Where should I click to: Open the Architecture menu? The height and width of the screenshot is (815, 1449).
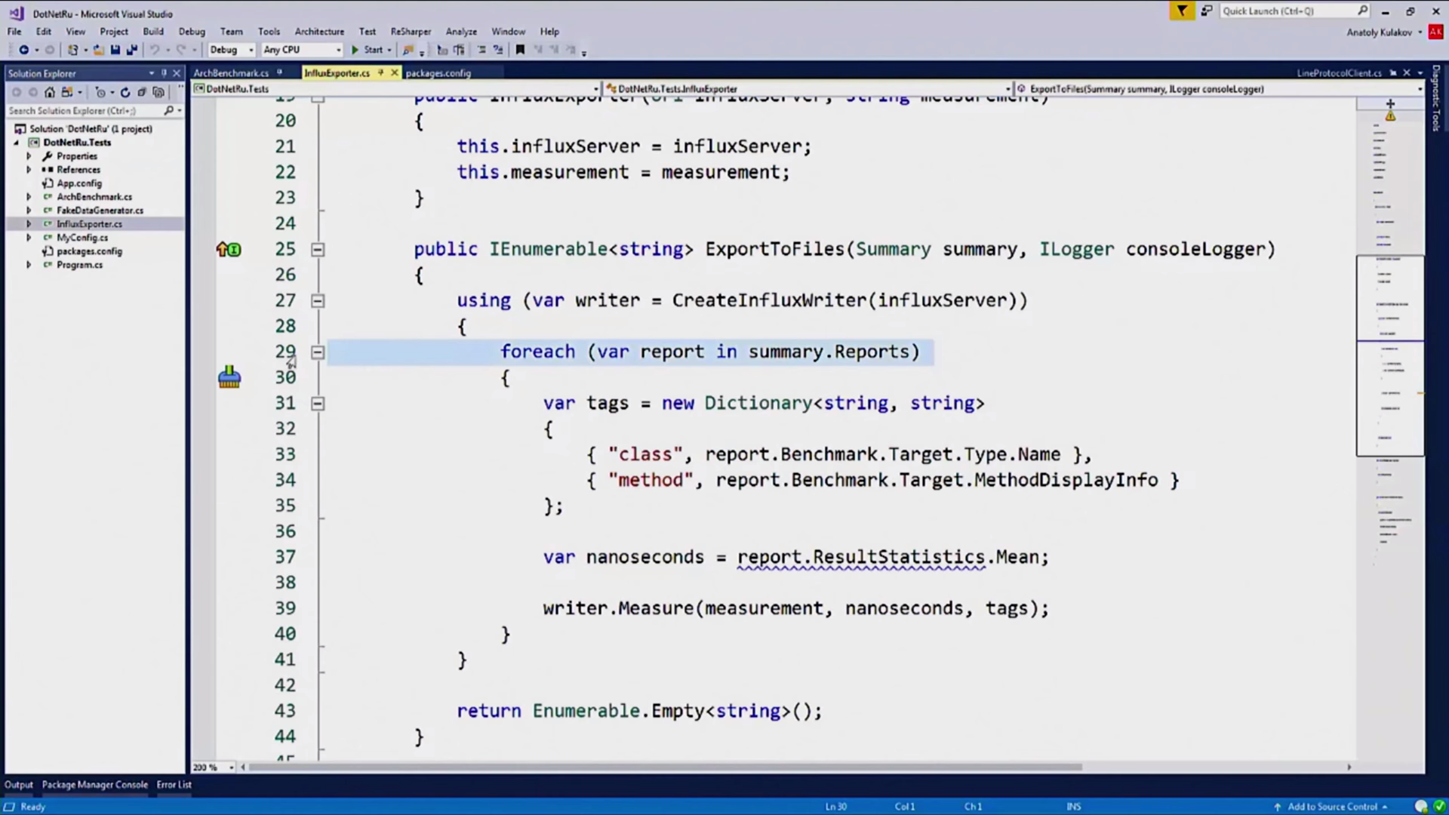pos(318,31)
